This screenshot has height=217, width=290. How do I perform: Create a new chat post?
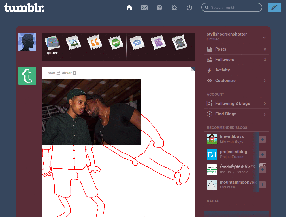click(x=137, y=43)
